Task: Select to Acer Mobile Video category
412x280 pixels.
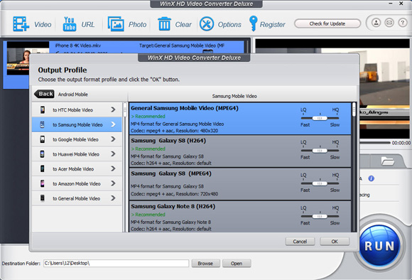Action: (x=77, y=168)
